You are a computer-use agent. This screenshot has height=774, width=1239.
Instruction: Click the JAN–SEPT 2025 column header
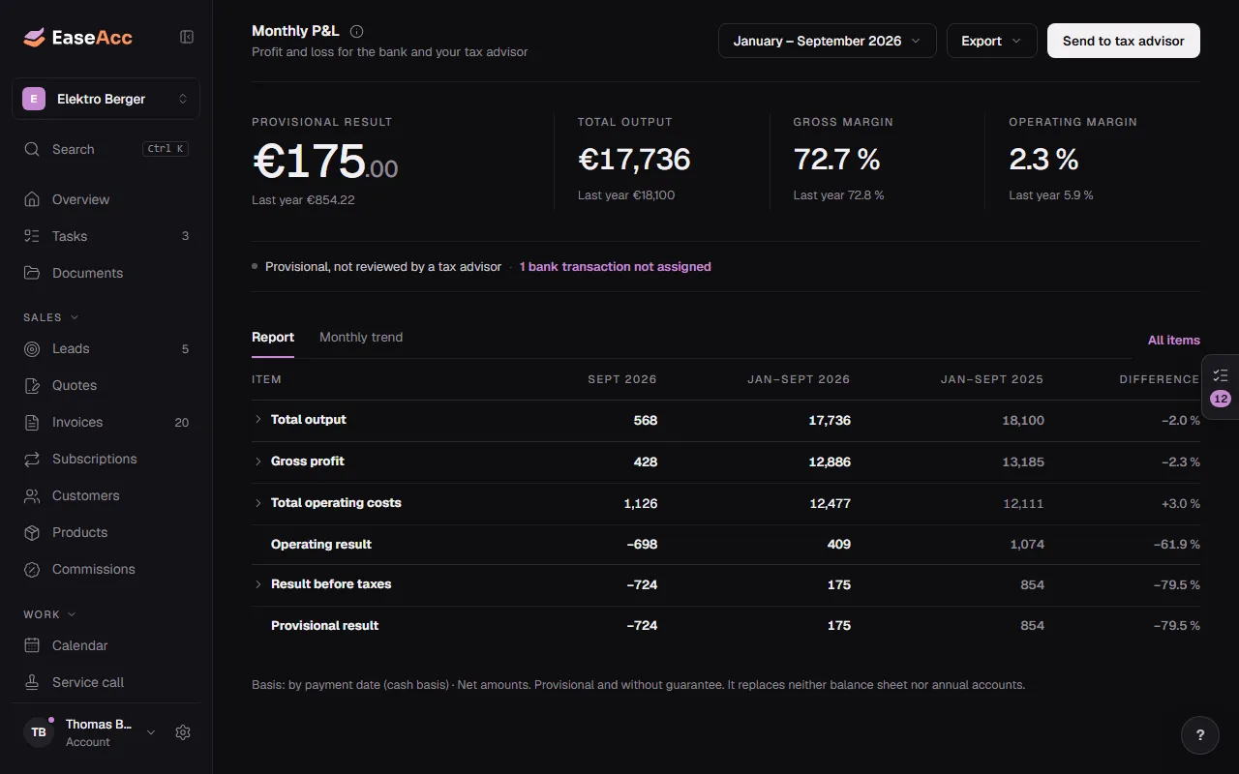[x=992, y=379]
